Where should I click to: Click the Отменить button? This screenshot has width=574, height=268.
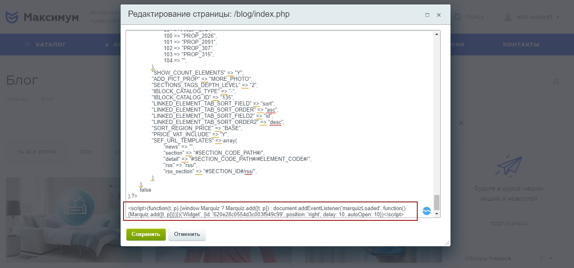click(187, 234)
